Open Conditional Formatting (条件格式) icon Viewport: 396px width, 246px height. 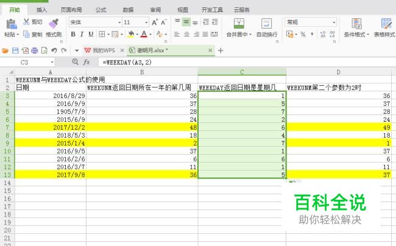coord(356,24)
